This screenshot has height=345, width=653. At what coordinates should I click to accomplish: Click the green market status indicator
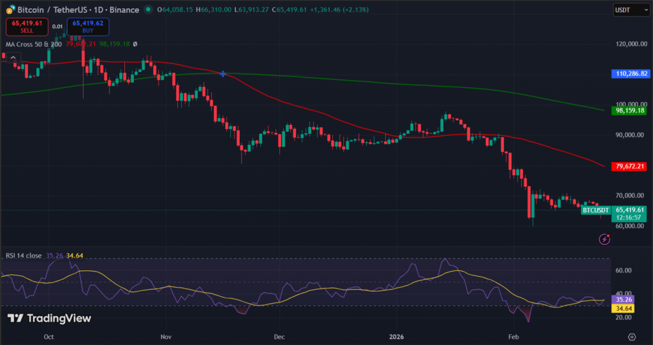(x=147, y=10)
